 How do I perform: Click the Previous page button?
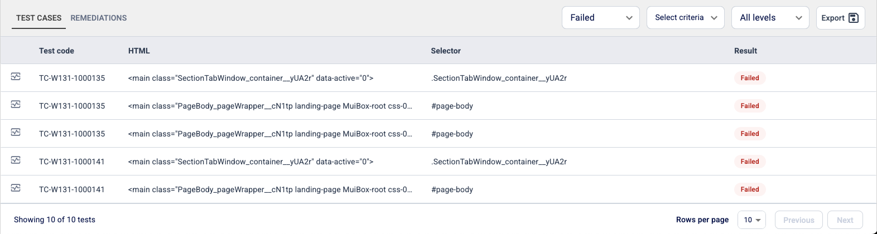tap(799, 220)
